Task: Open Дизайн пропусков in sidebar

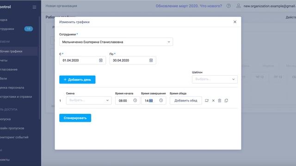Action: pyautogui.click(x=12, y=128)
